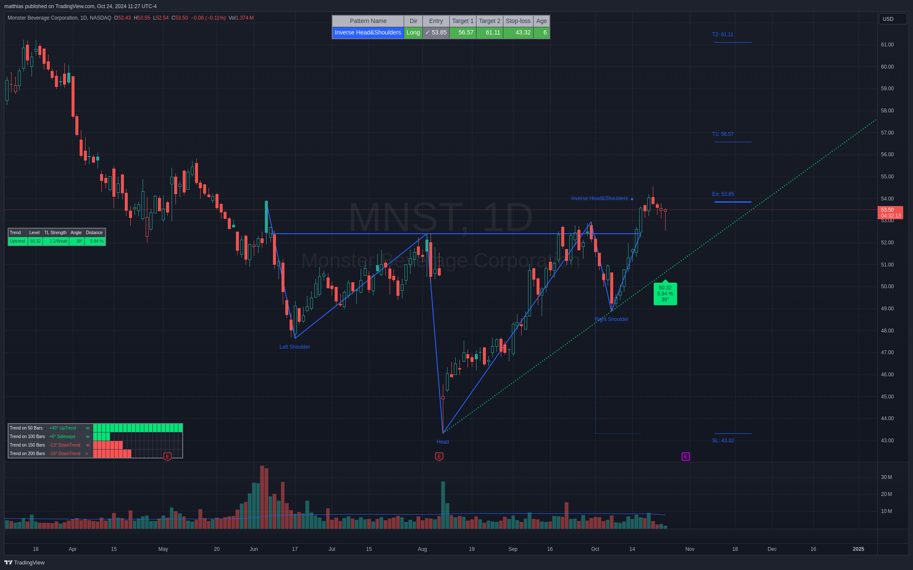Click the TradingView logo at bottom left
The image size is (913, 570).
(24, 562)
